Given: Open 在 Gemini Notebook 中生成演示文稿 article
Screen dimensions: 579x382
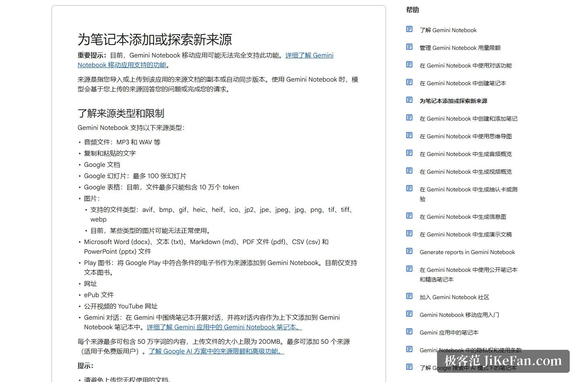Looking at the screenshot, I should pyautogui.click(x=466, y=234).
